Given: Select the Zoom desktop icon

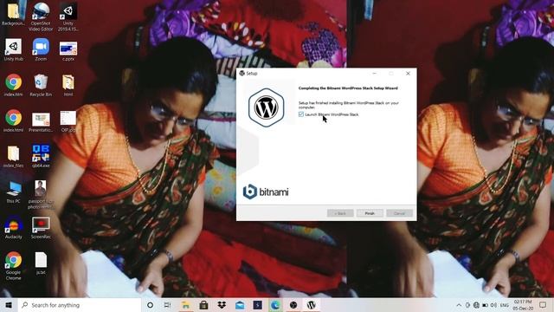Looking at the screenshot, I should coord(41,50).
